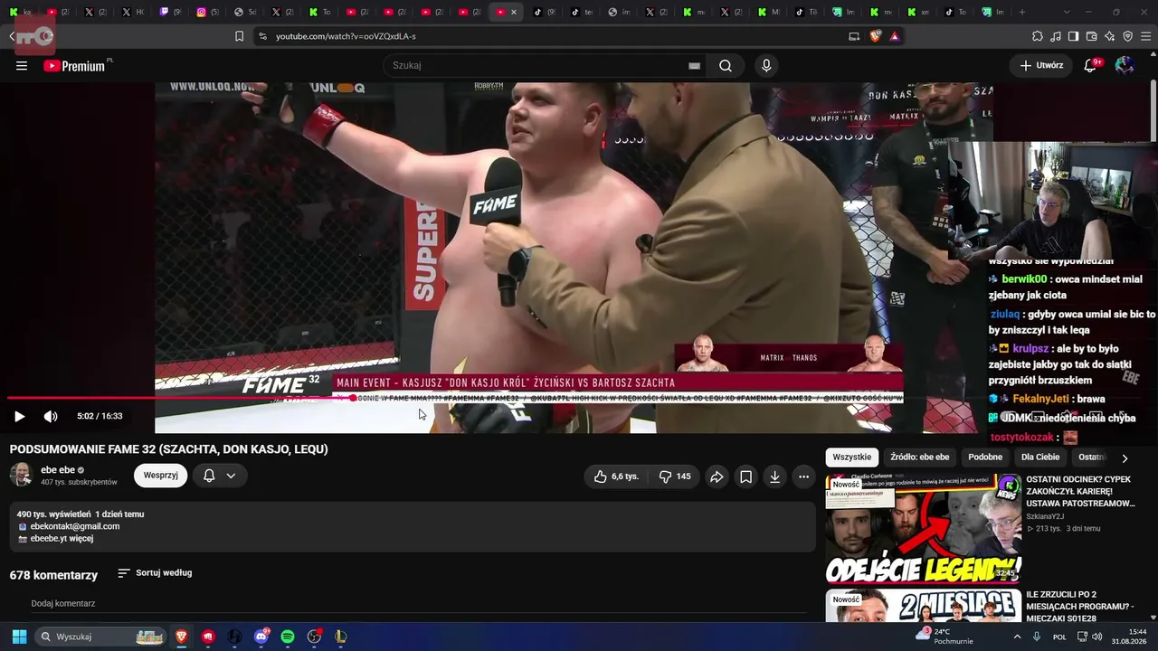Open the YouTube notifications bell
1158x651 pixels.
1090,65
